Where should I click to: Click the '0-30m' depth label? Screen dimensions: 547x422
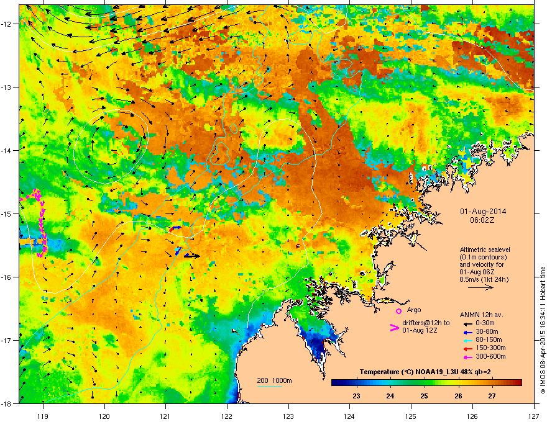[x=485, y=323]
